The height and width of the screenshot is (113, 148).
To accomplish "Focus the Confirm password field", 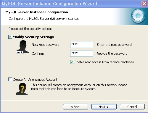I will point(82,54).
